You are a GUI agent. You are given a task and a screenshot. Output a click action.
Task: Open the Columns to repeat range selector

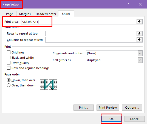[x=139, y=40]
